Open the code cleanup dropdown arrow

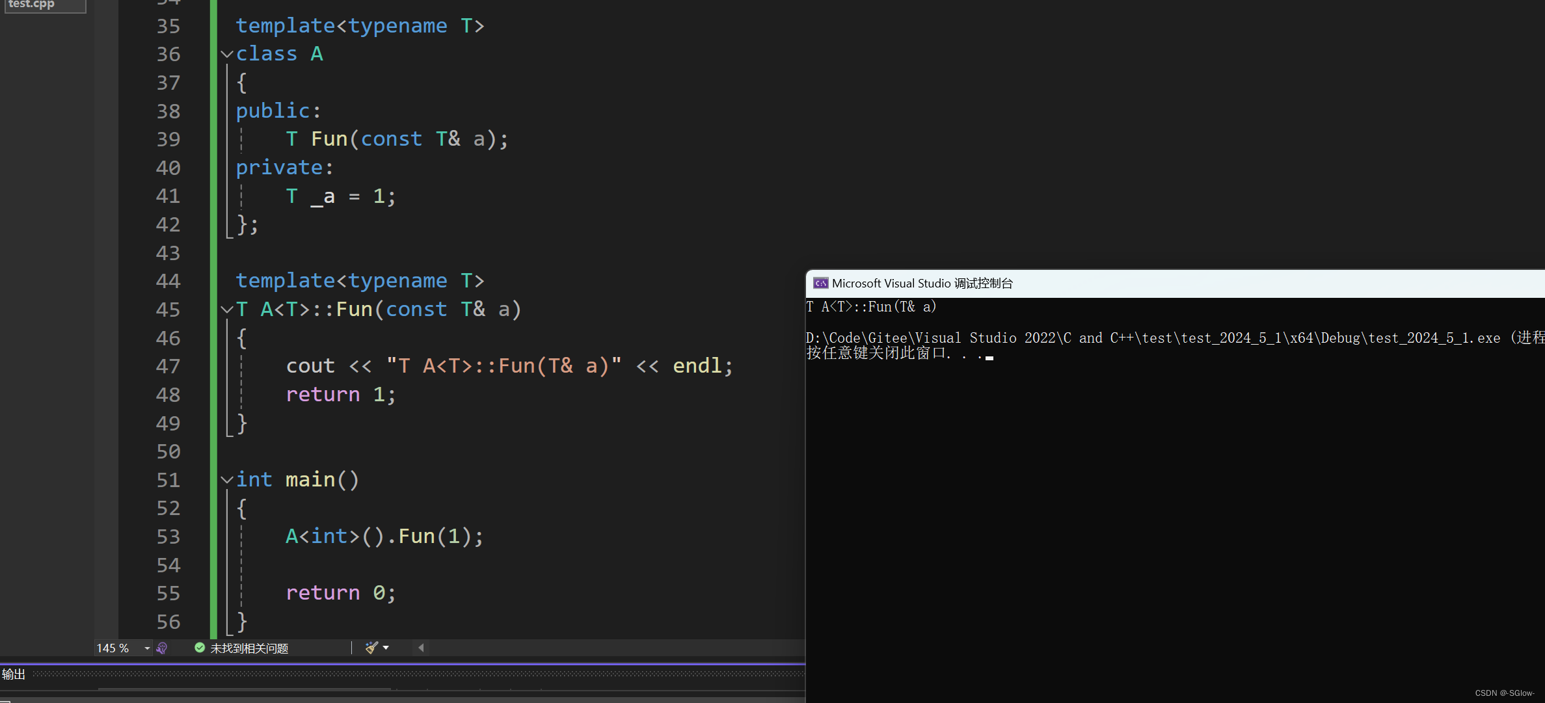coord(386,648)
